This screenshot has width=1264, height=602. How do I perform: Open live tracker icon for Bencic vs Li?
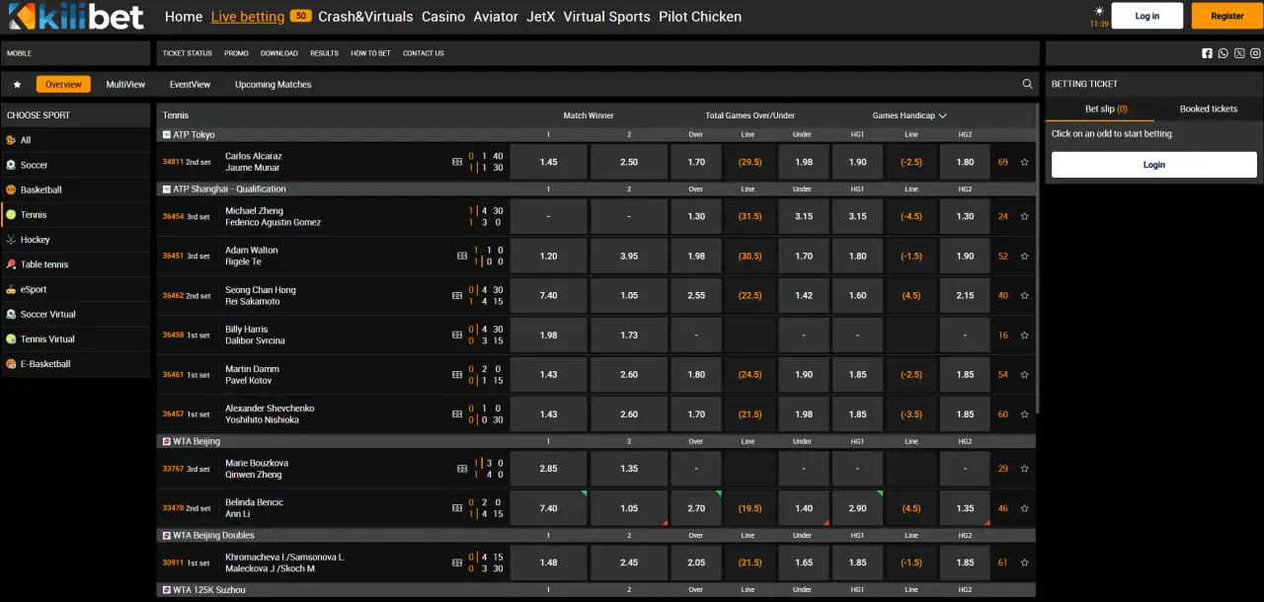click(457, 508)
